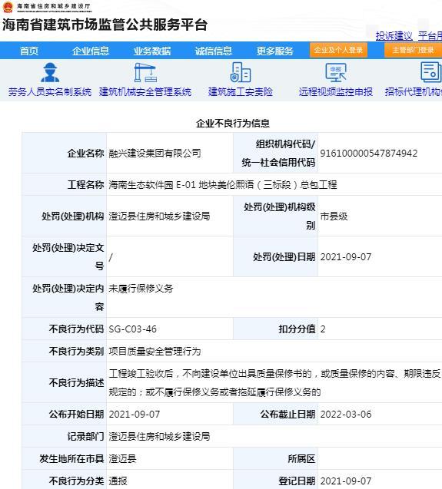Select 项目质量安全管理行为 category text
This screenshot has width=442, height=489.
(x=155, y=351)
